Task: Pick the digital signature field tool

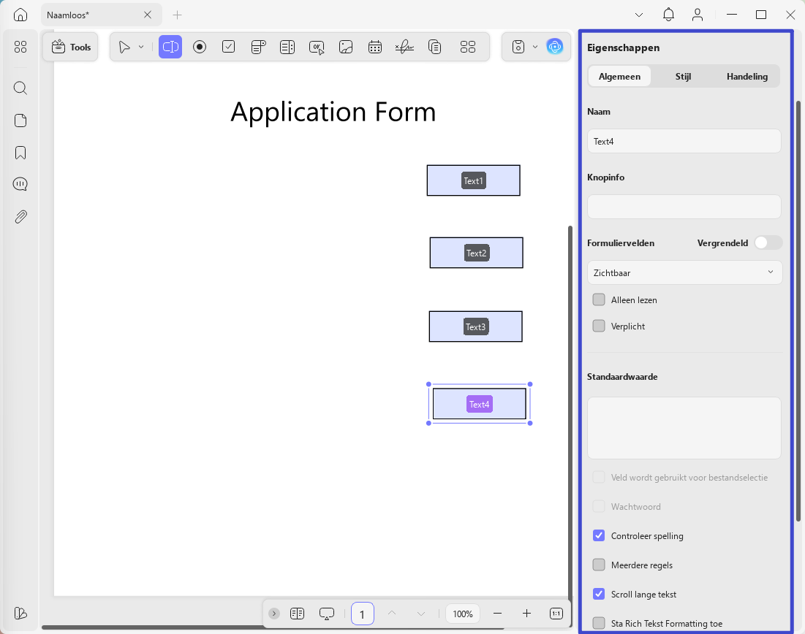Action: (404, 47)
